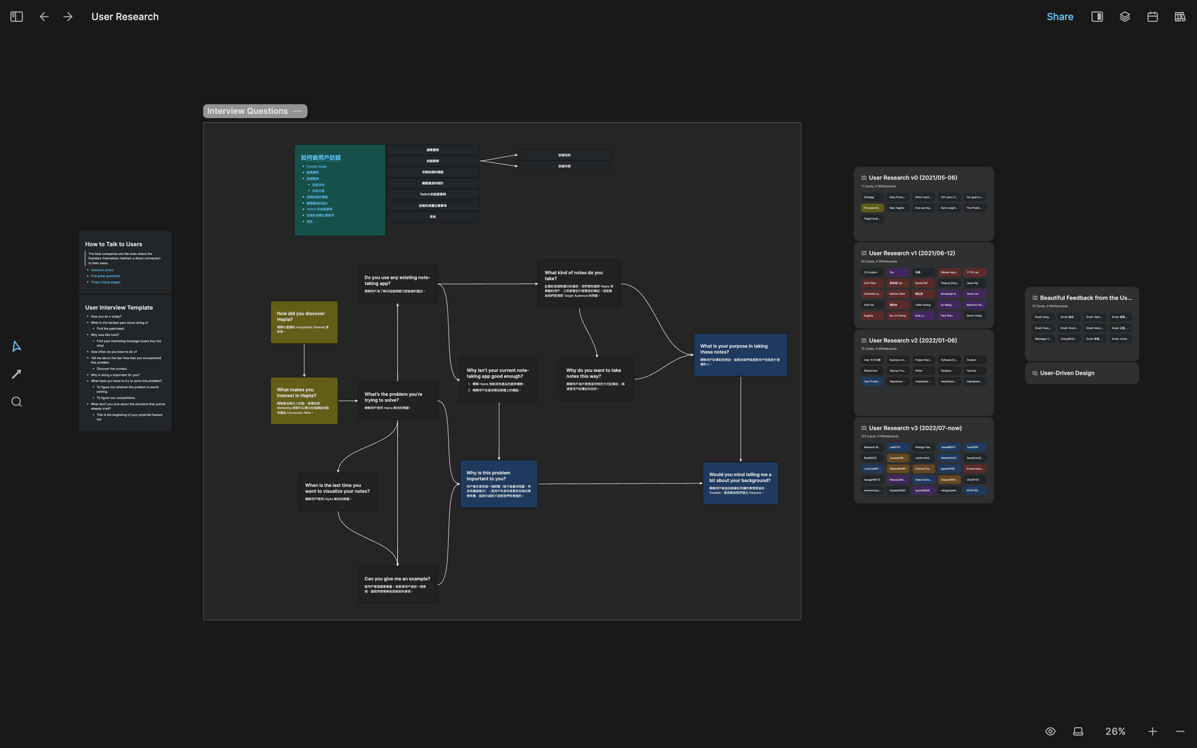Screen dimensions: 1197x748
Task: Open the calendar journal icon
Action: pyautogui.click(x=1152, y=17)
